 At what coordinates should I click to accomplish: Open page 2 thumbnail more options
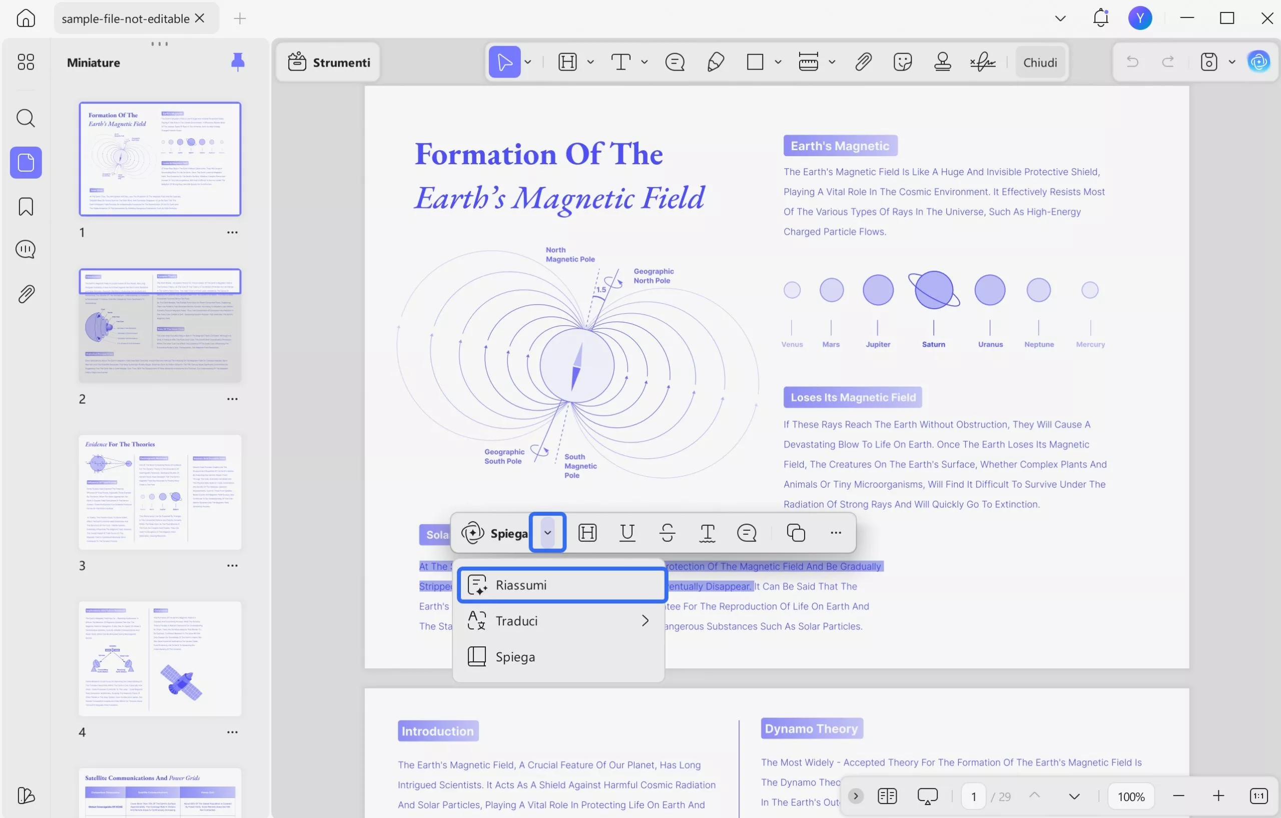pos(233,399)
